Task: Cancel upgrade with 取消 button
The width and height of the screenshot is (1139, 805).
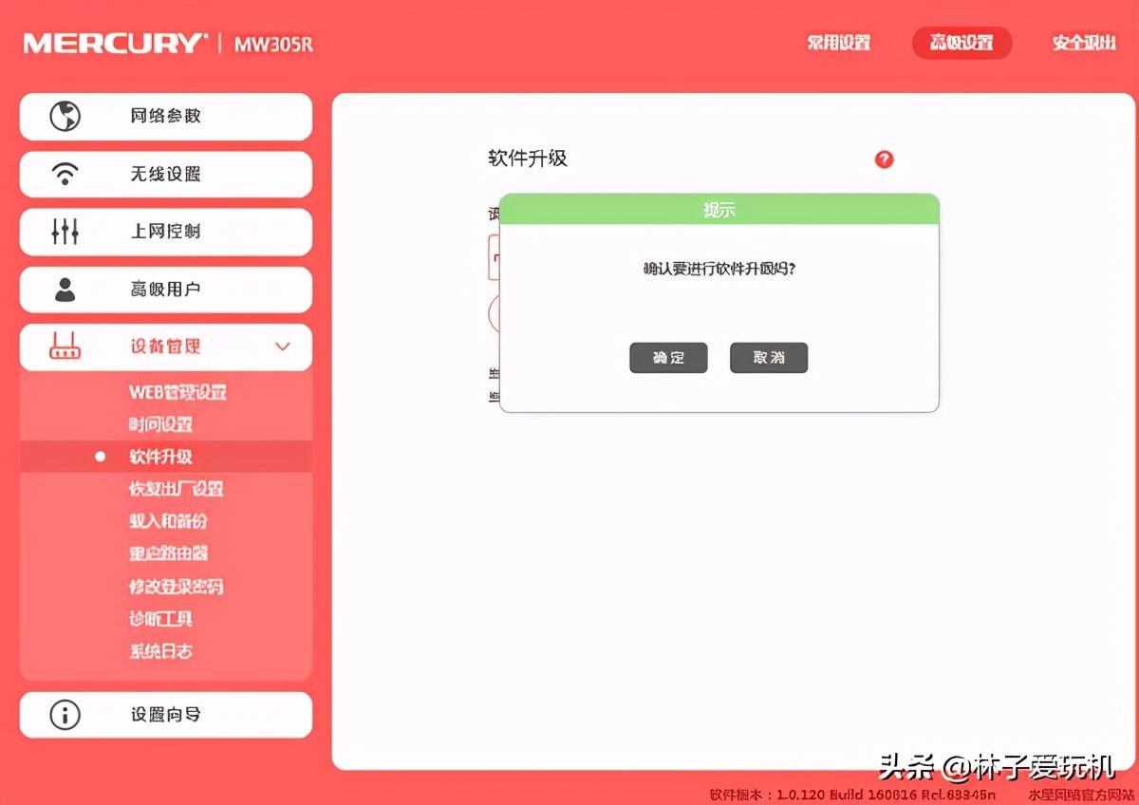Action: pyautogui.click(x=769, y=358)
